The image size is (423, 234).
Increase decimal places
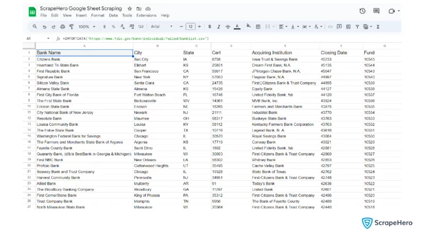(132, 27)
